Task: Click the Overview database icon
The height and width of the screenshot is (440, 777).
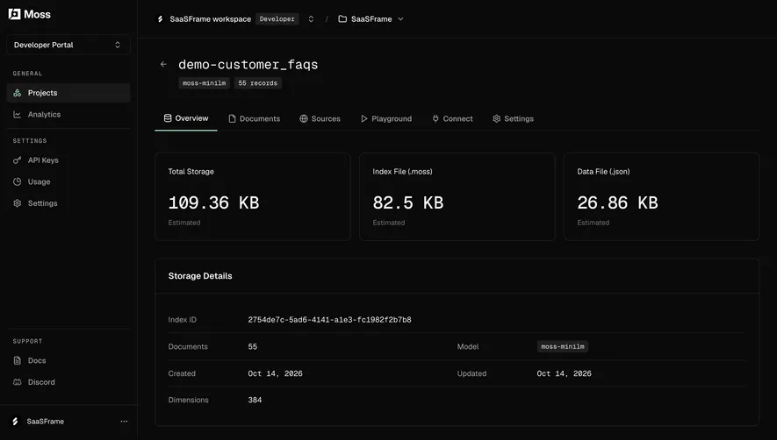Action: [x=168, y=118]
